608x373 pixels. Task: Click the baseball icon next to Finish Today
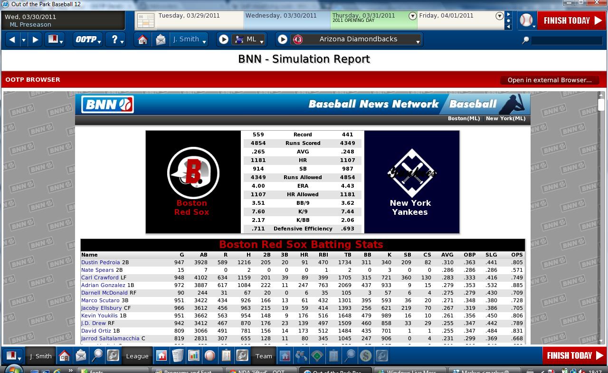point(526,20)
